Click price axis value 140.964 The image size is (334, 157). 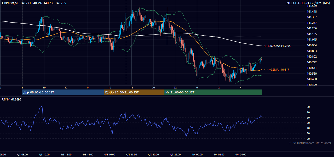click(x=312, y=45)
